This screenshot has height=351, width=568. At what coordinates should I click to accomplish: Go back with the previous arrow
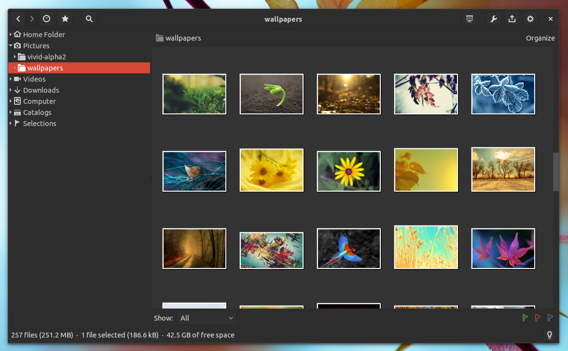[x=17, y=19]
